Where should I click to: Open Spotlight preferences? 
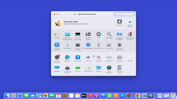109,35
